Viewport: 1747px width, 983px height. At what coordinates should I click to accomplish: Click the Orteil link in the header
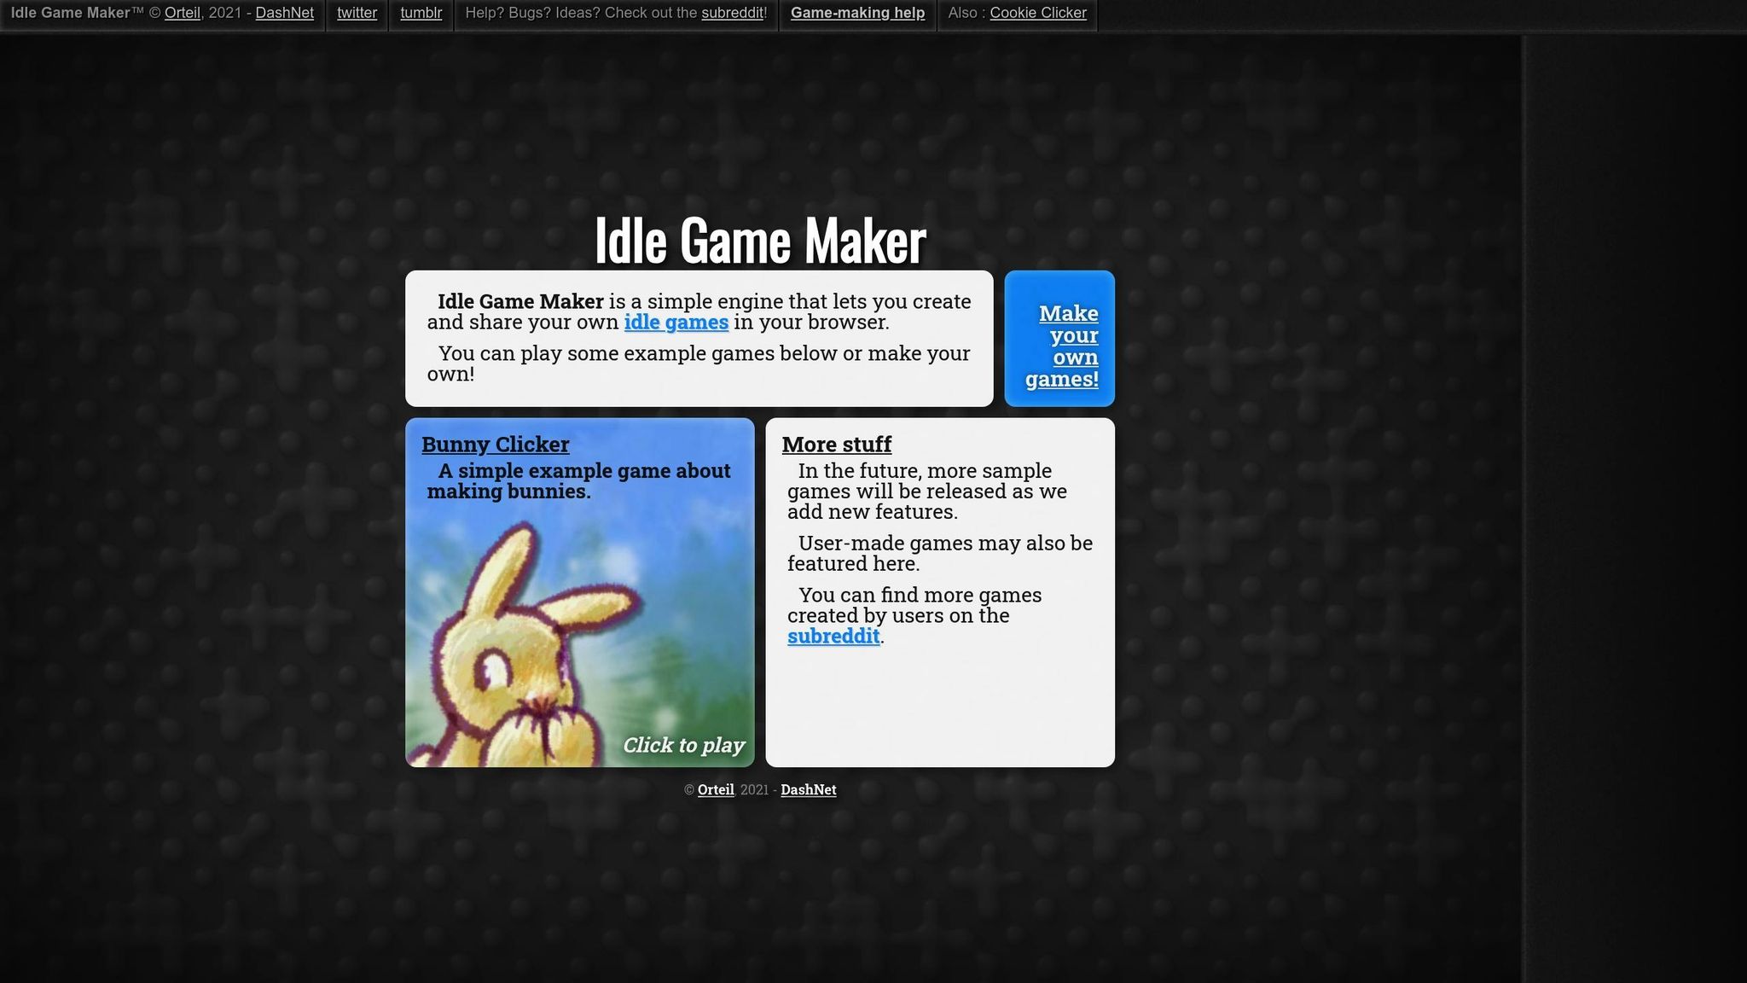click(184, 13)
